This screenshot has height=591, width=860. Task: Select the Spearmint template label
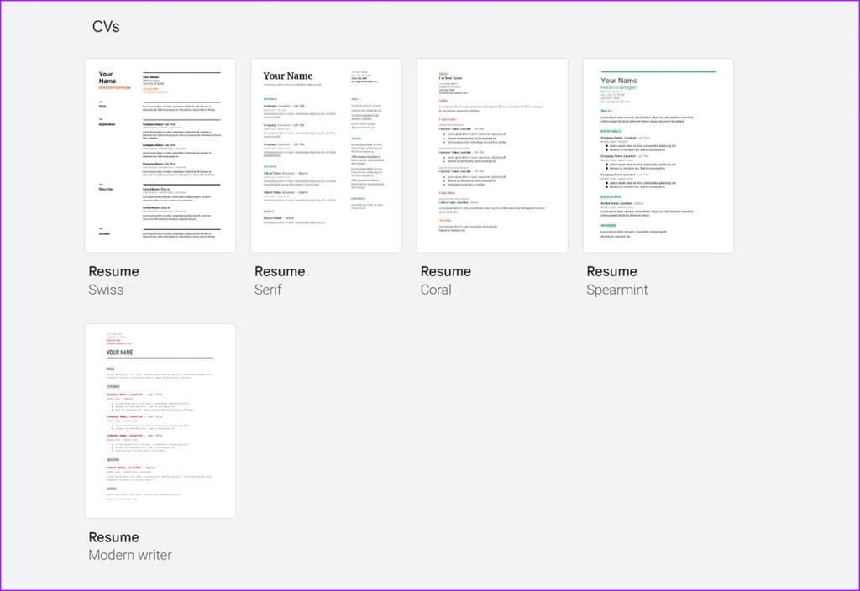616,290
